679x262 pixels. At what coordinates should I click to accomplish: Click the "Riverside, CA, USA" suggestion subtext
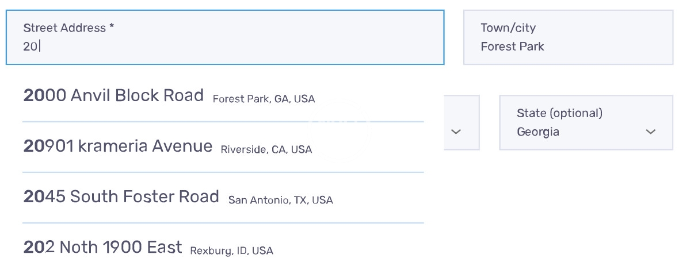click(x=266, y=150)
